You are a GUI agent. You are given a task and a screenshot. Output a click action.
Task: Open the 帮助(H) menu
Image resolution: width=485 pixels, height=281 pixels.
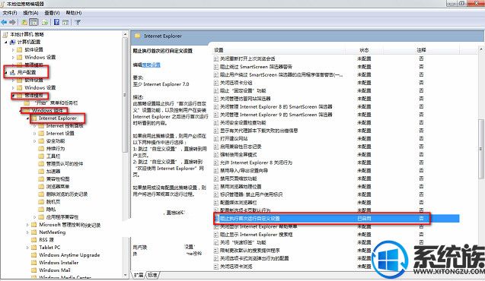point(74,13)
